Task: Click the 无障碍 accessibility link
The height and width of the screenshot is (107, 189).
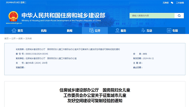Action: click(x=165, y=3)
